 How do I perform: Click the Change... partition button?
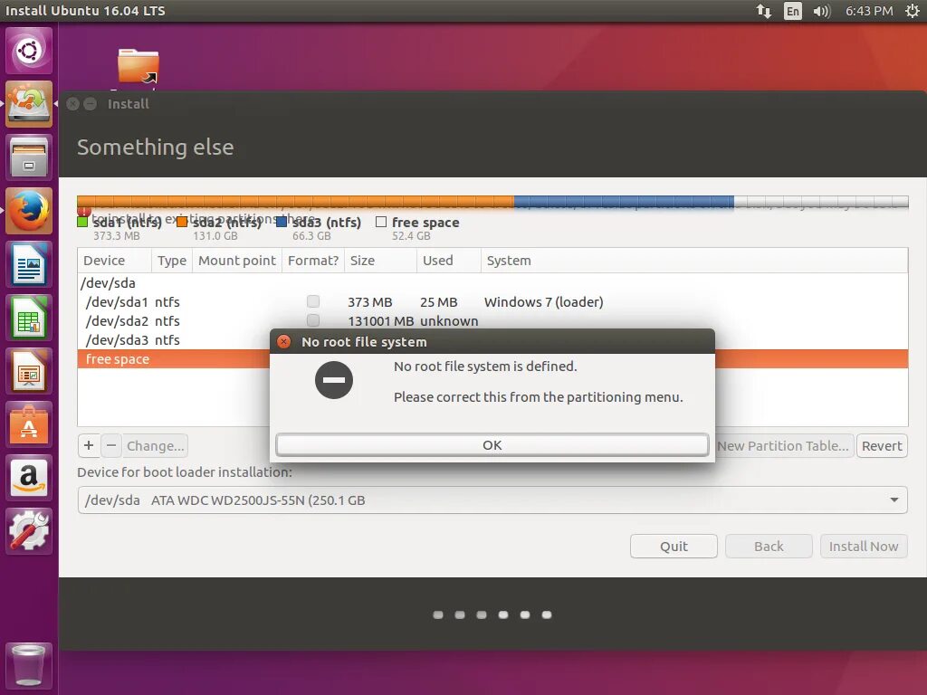click(x=156, y=445)
